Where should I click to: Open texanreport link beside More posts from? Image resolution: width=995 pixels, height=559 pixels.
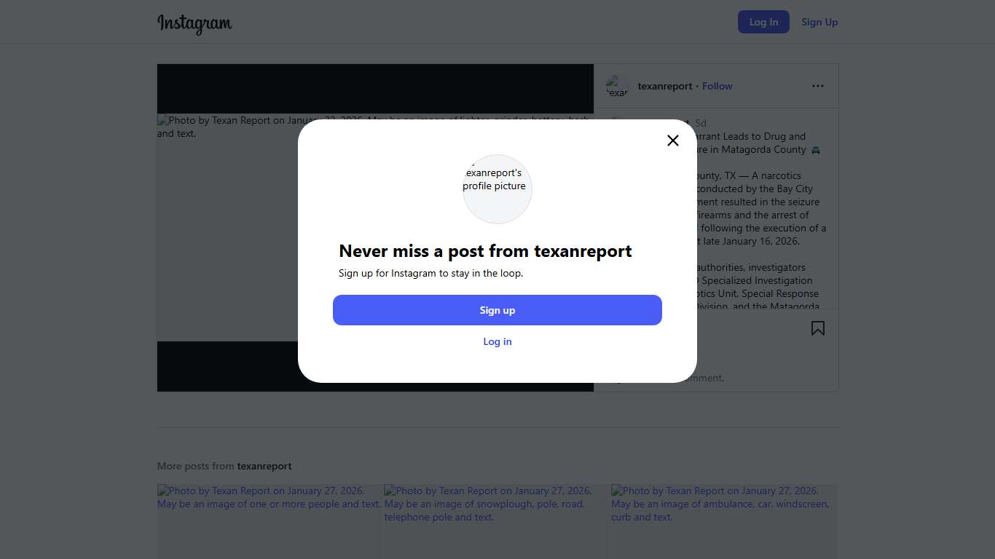click(x=264, y=466)
